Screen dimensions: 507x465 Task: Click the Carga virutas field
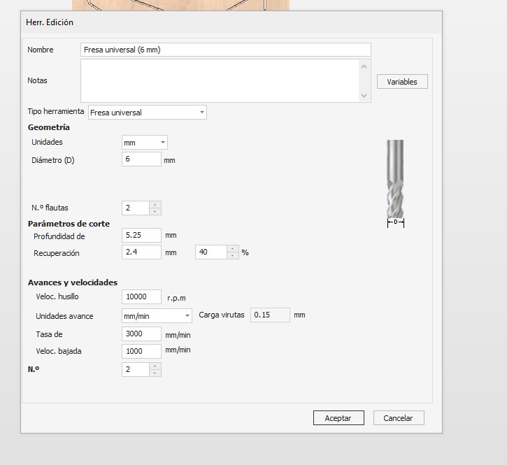tap(270, 315)
